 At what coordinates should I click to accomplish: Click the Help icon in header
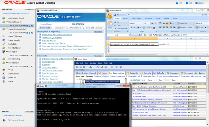(177, 3)
